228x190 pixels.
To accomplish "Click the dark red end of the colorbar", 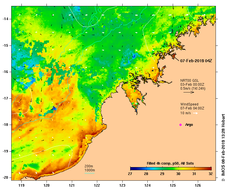I will (210, 169).
